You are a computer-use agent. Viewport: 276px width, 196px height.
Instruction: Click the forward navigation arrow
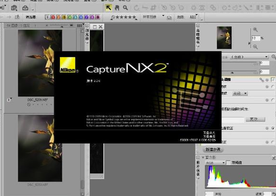pyautogui.click(x=9, y=17)
